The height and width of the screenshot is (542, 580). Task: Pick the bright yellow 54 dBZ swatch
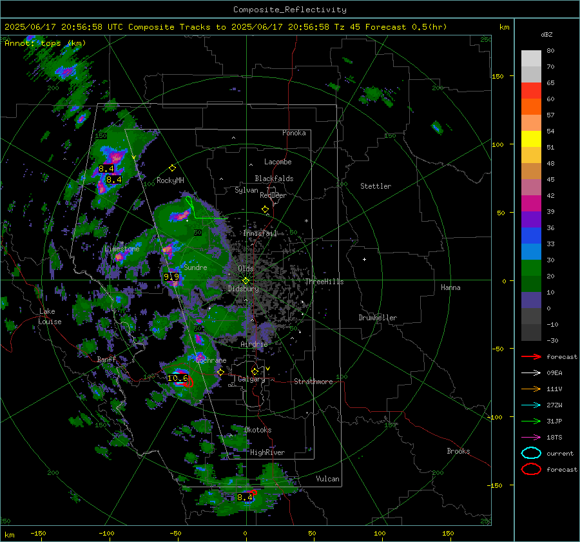pos(531,139)
